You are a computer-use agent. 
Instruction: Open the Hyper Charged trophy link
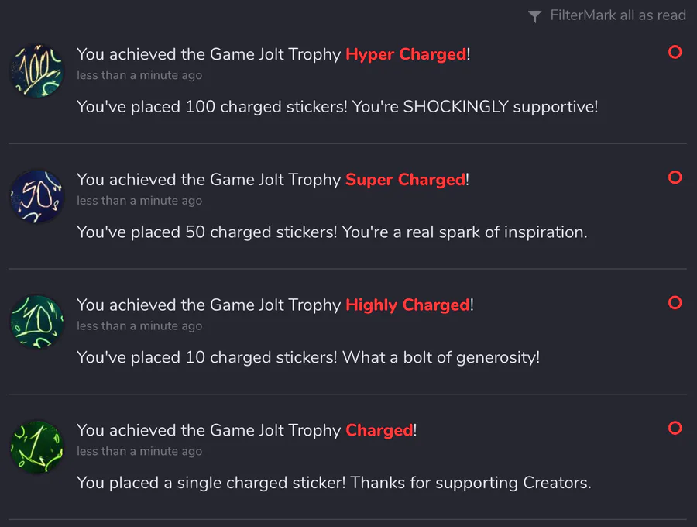pyautogui.click(x=406, y=54)
